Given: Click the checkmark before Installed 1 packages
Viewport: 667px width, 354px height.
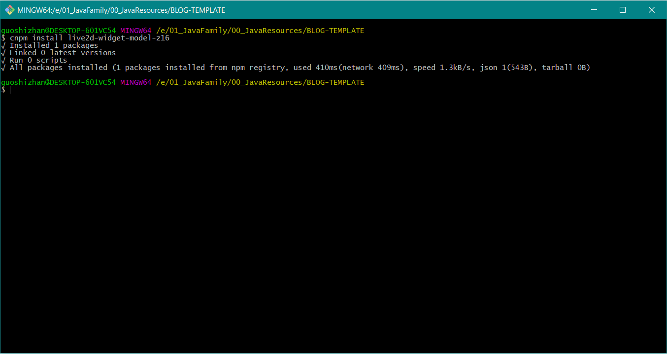Looking at the screenshot, I should [x=3, y=45].
